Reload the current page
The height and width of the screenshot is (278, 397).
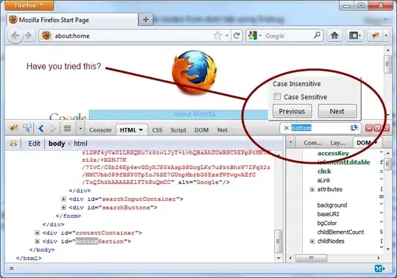click(x=237, y=36)
